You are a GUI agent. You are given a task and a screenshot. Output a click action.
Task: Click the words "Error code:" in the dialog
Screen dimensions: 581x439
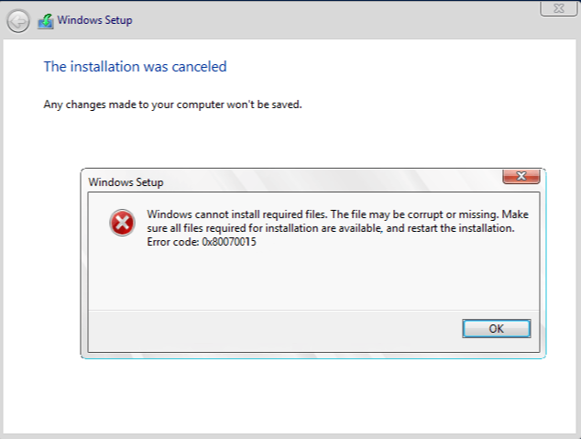click(x=171, y=241)
